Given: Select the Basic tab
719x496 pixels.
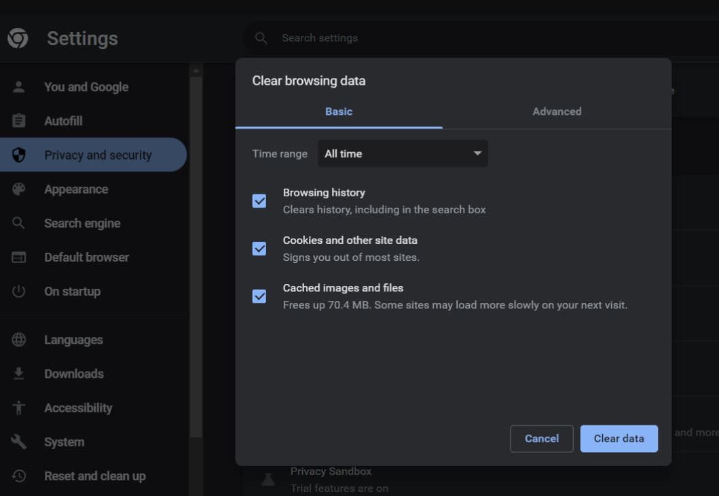Looking at the screenshot, I should (339, 111).
